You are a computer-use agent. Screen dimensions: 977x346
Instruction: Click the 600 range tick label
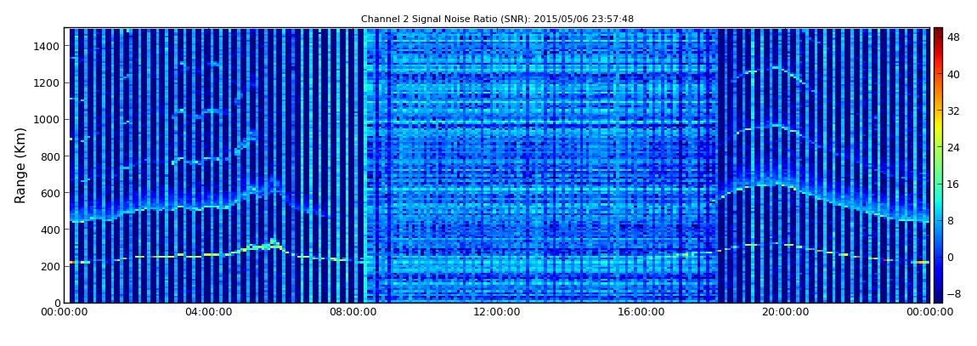51,193
